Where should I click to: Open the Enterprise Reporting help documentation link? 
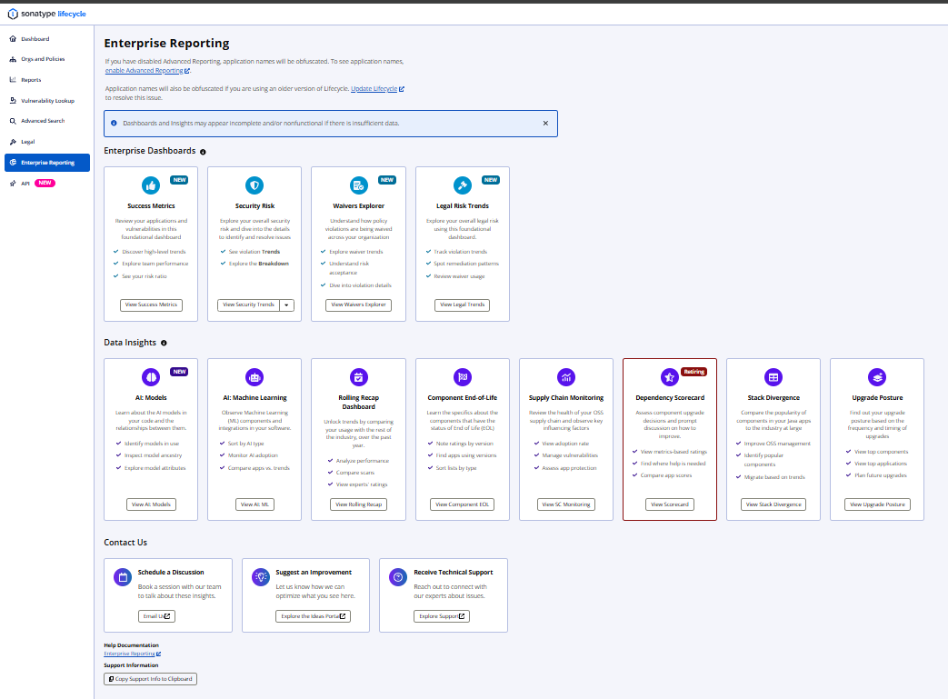pos(133,654)
